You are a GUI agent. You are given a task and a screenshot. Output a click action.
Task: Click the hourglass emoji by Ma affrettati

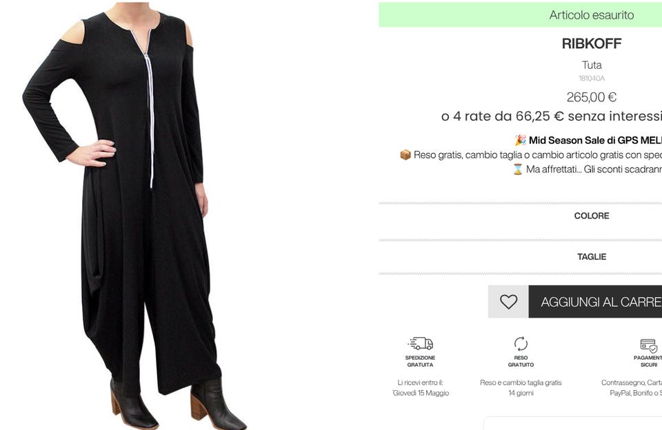pyautogui.click(x=518, y=170)
